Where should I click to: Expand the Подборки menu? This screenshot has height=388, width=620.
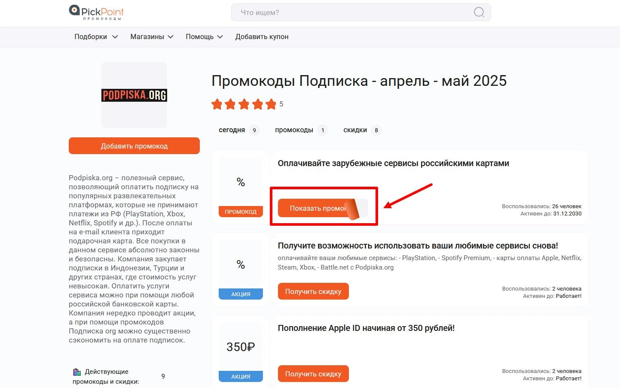click(x=96, y=37)
